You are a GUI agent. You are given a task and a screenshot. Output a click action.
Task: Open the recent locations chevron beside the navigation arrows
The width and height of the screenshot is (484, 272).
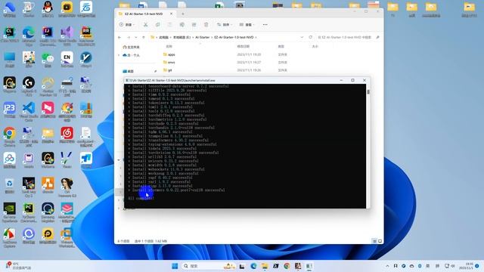tap(136, 37)
